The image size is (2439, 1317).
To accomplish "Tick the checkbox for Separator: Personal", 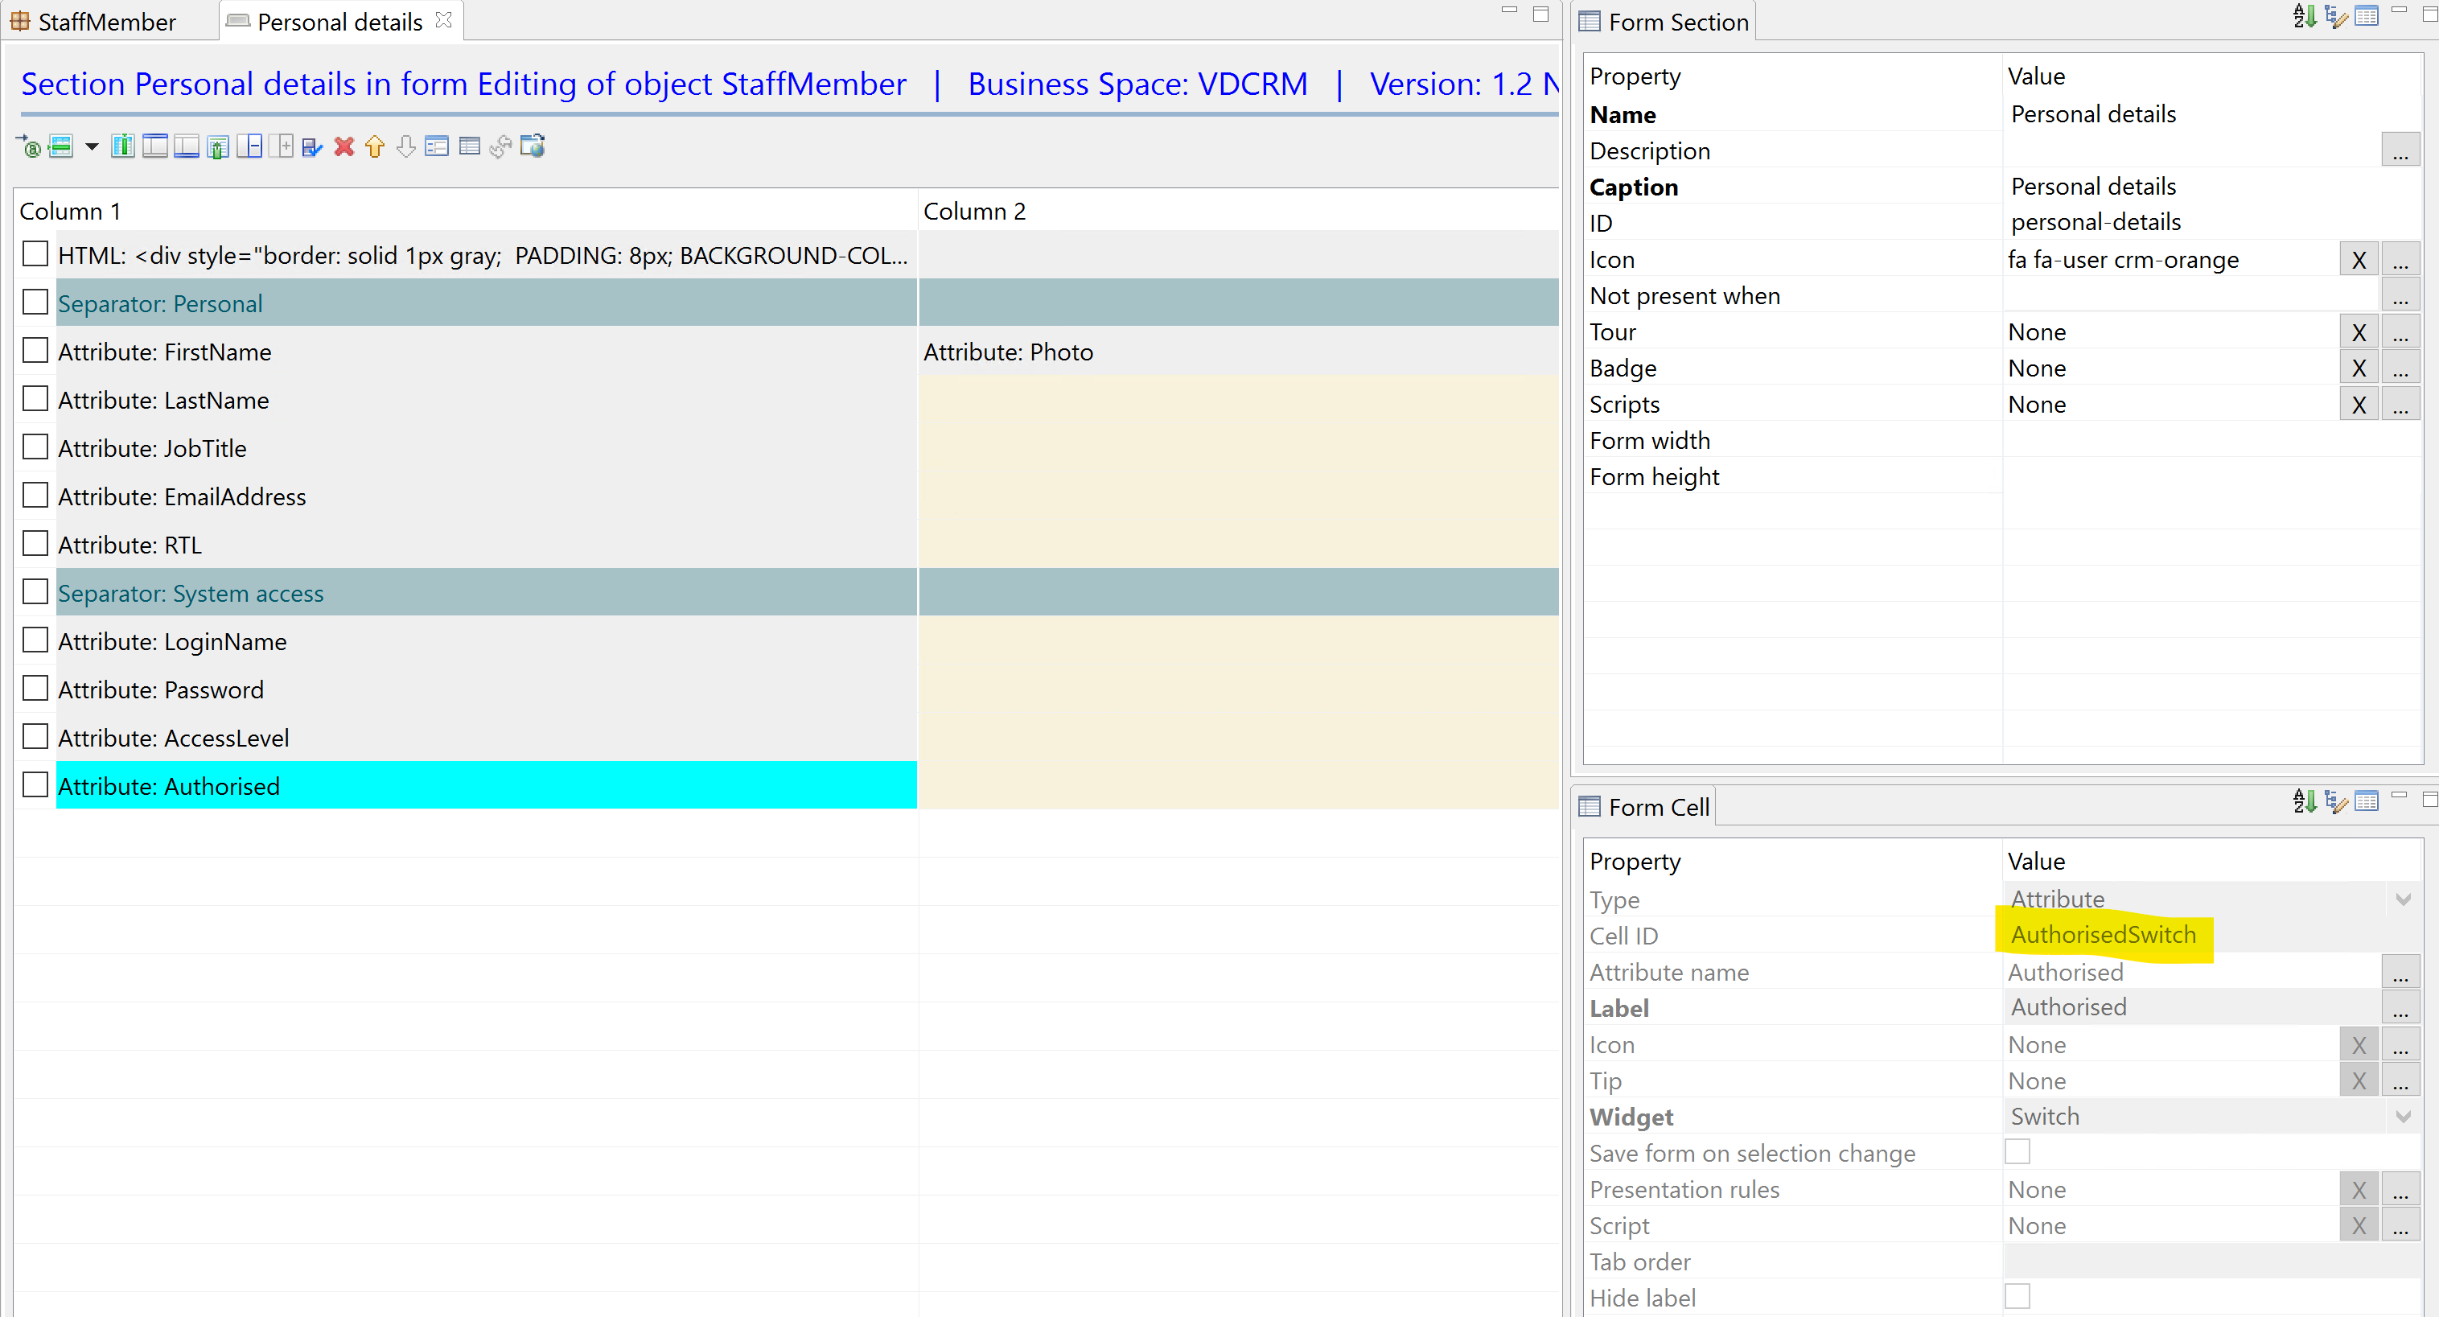I will 35,303.
